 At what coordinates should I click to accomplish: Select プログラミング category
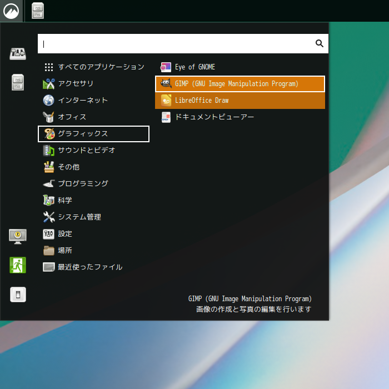coord(93,183)
